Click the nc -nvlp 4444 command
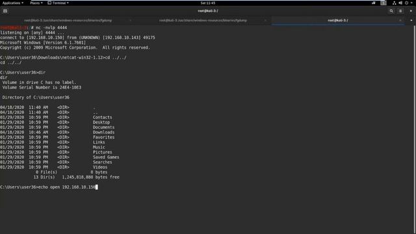416x234 pixels. click(51, 27)
